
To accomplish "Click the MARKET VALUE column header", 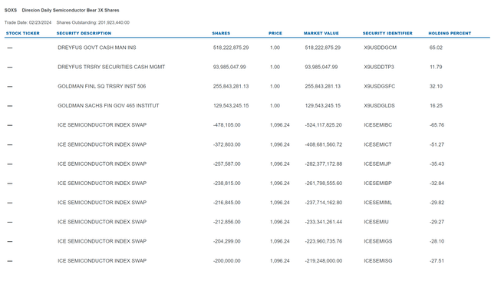I will 321,33.
